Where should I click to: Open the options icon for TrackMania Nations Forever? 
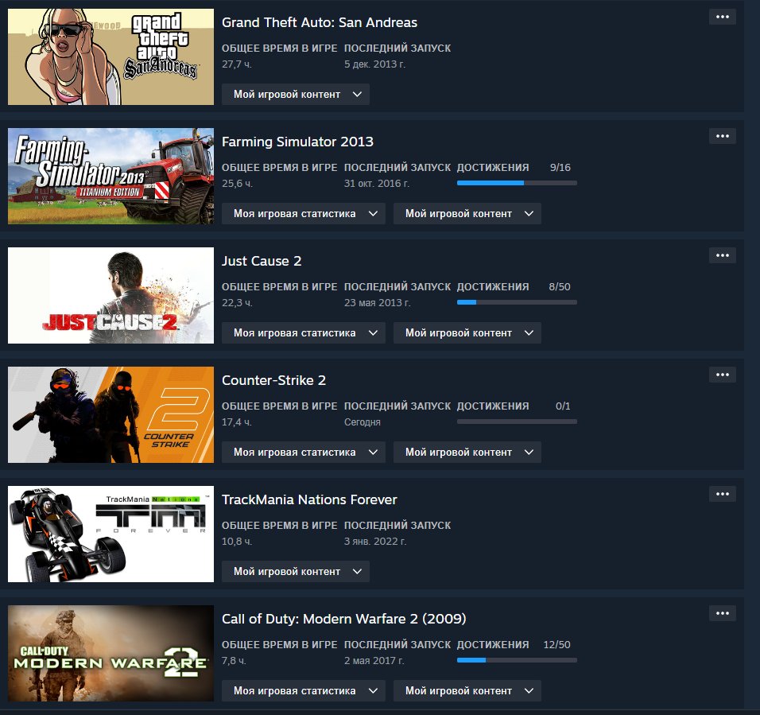click(722, 493)
